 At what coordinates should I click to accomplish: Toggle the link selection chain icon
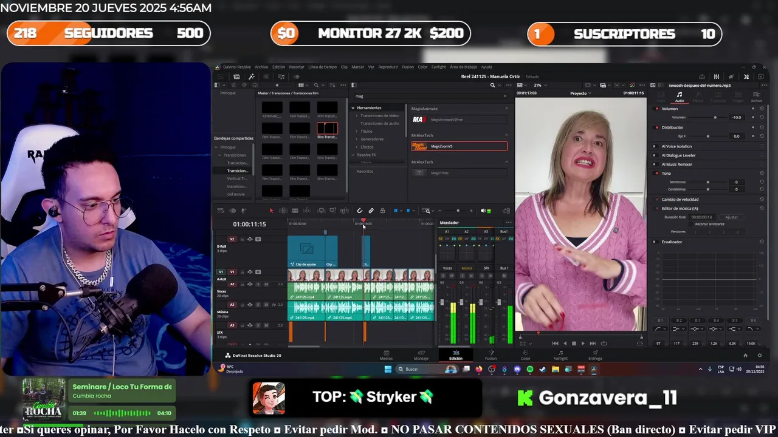pos(371,211)
